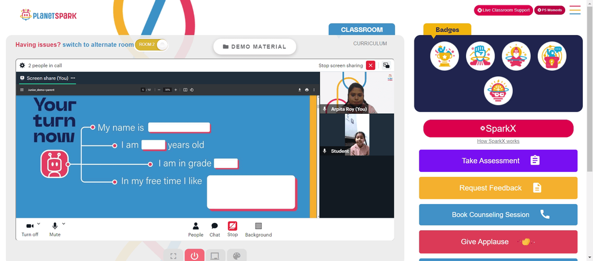Select the trophy star badge
The image size is (593, 261).
[x=444, y=56]
